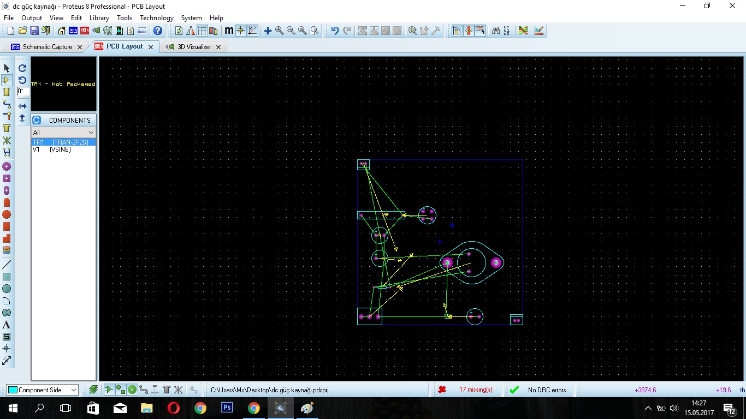746x419 pixels.
Task: Close the PCB Layout tab
Action: tap(151, 47)
